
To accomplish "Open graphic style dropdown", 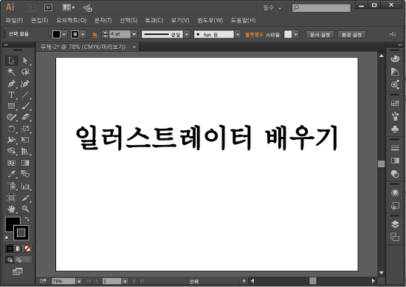I will coord(296,34).
